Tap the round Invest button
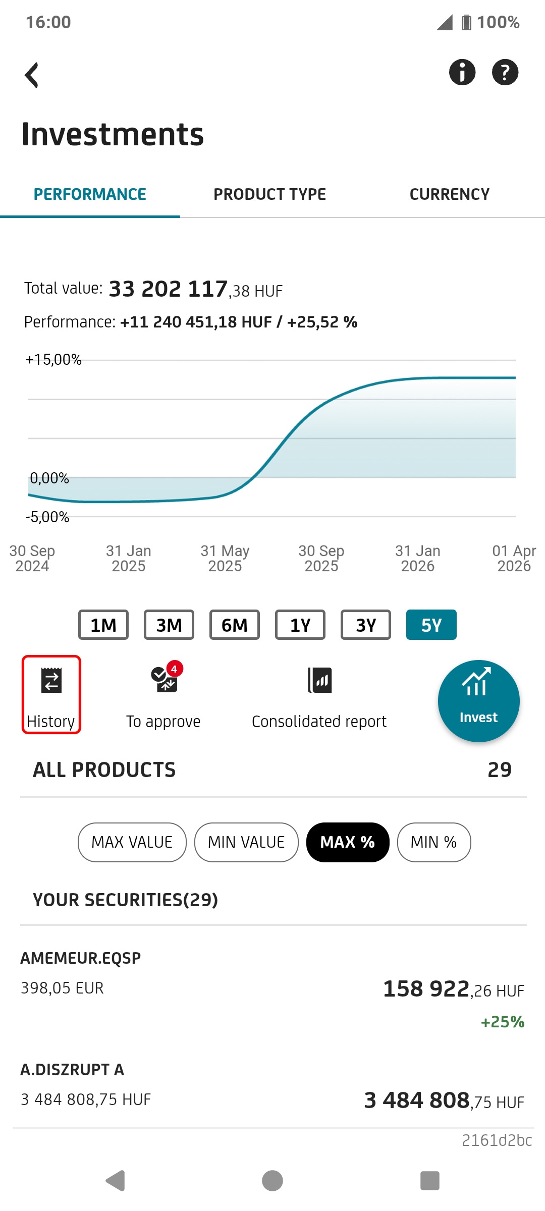The width and height of the screenshot is (545, 1211). (x=478, y=701)
